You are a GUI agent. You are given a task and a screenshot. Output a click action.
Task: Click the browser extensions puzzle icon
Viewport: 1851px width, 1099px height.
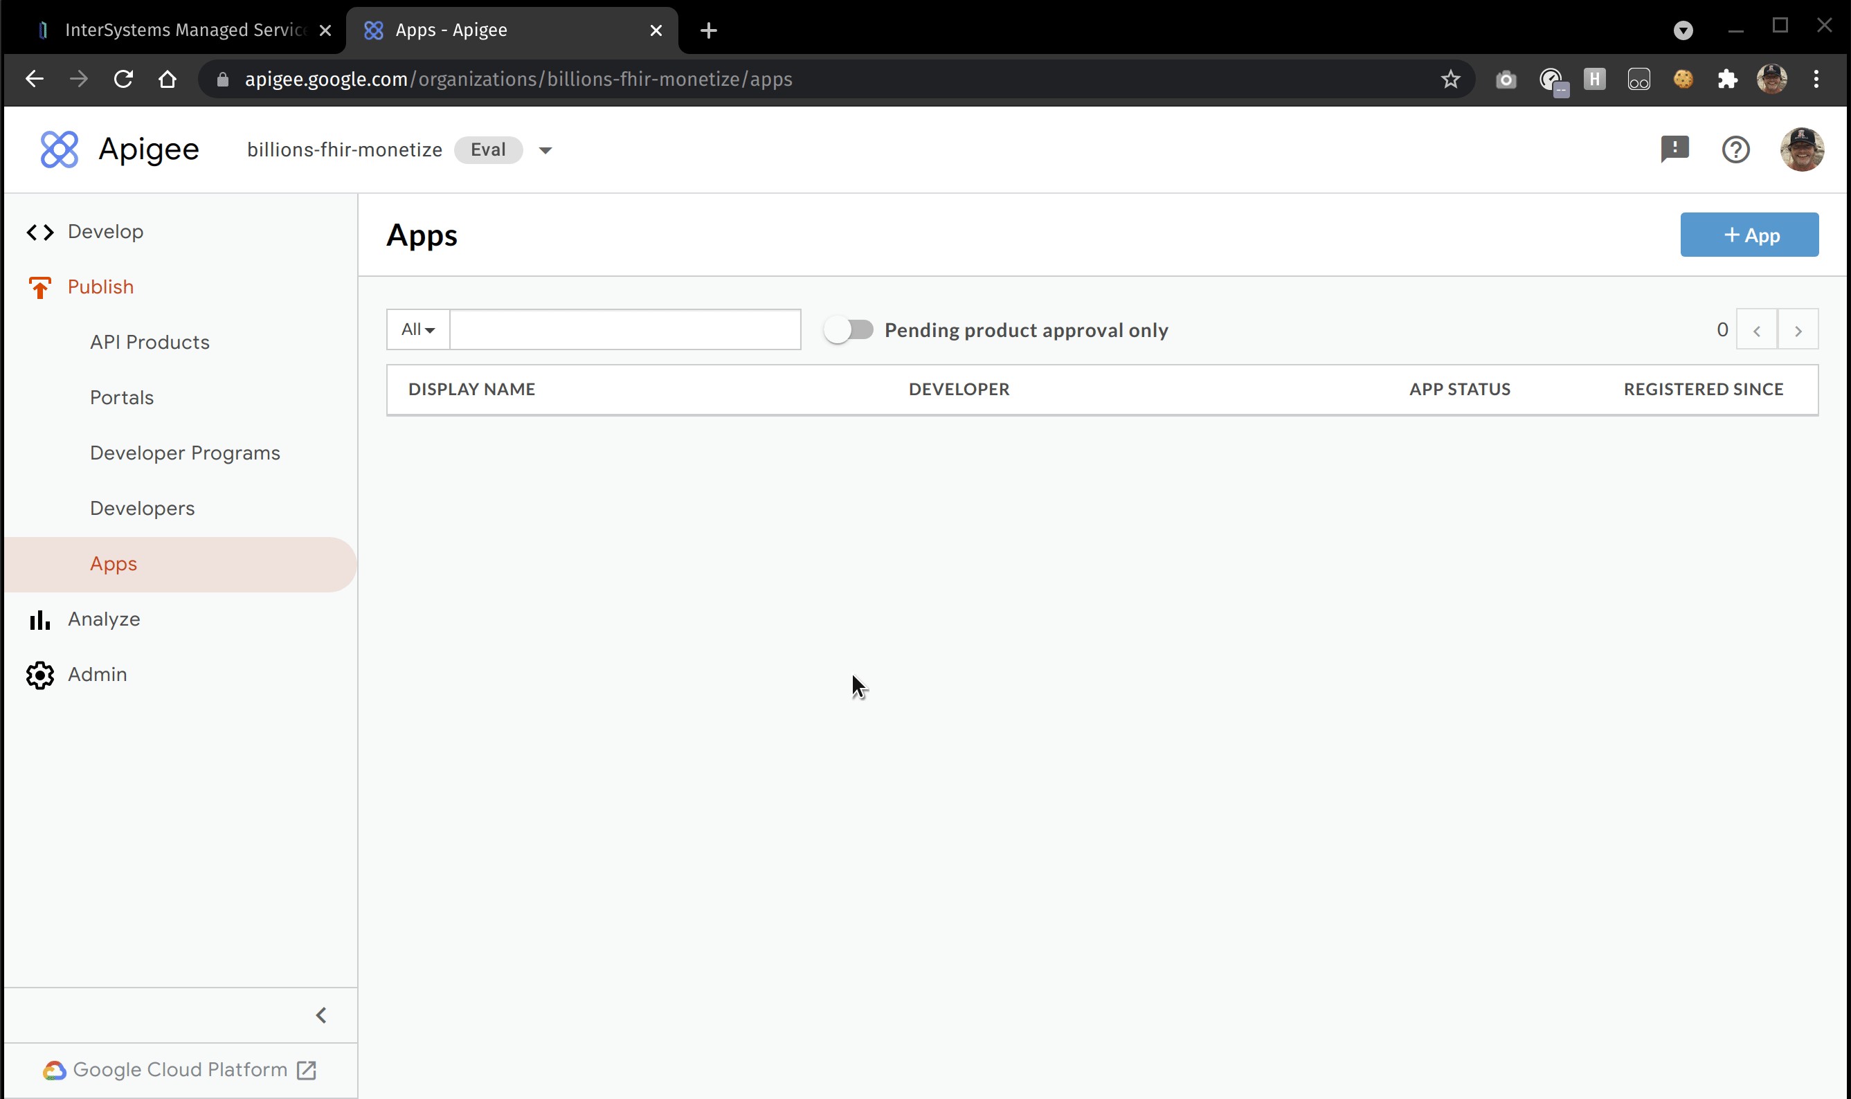pyautogui.click(x=1727, y=79)
